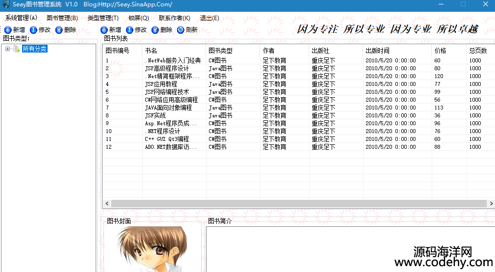Select row "Asp.Net程序员成..."
The height and width of the screenshot is (272, 495).
click(299, 123)
